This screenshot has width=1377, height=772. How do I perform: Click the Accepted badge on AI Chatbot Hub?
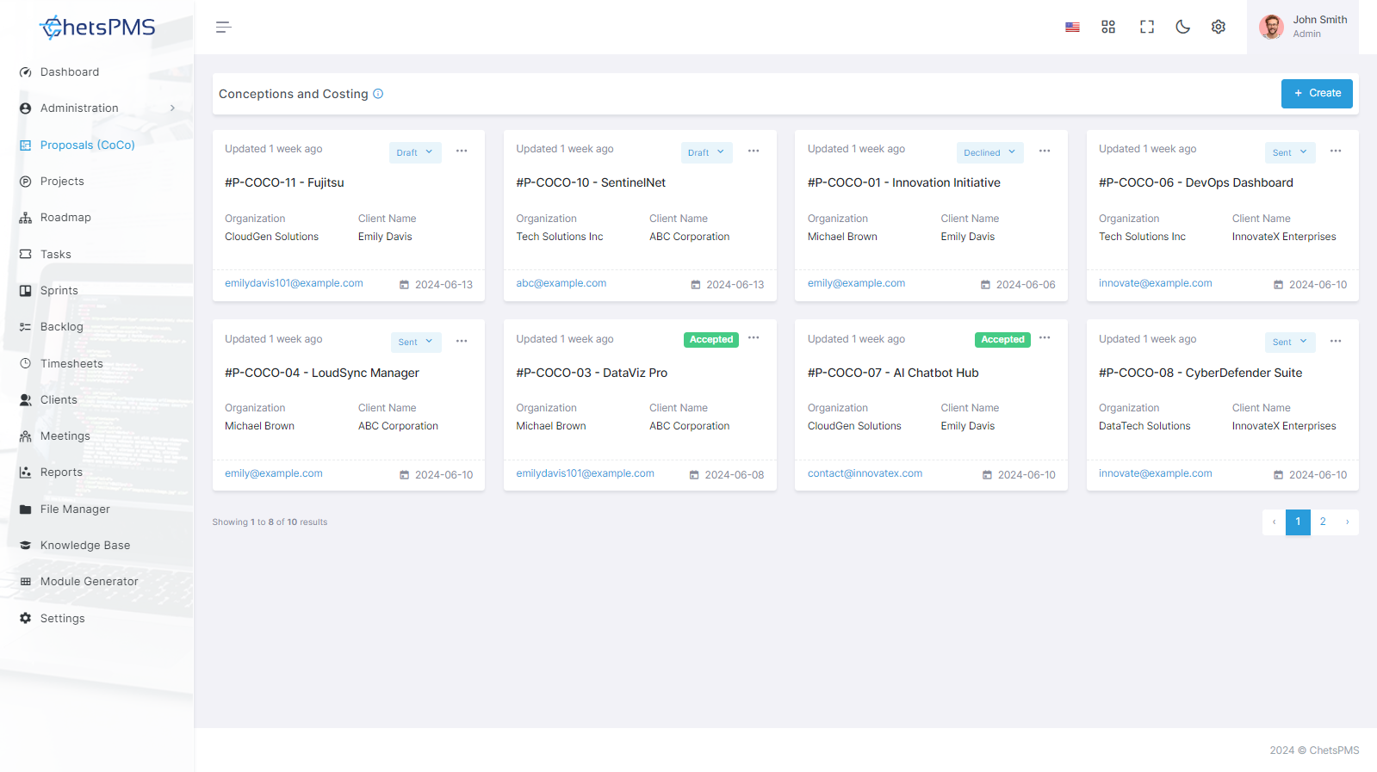1002,340
